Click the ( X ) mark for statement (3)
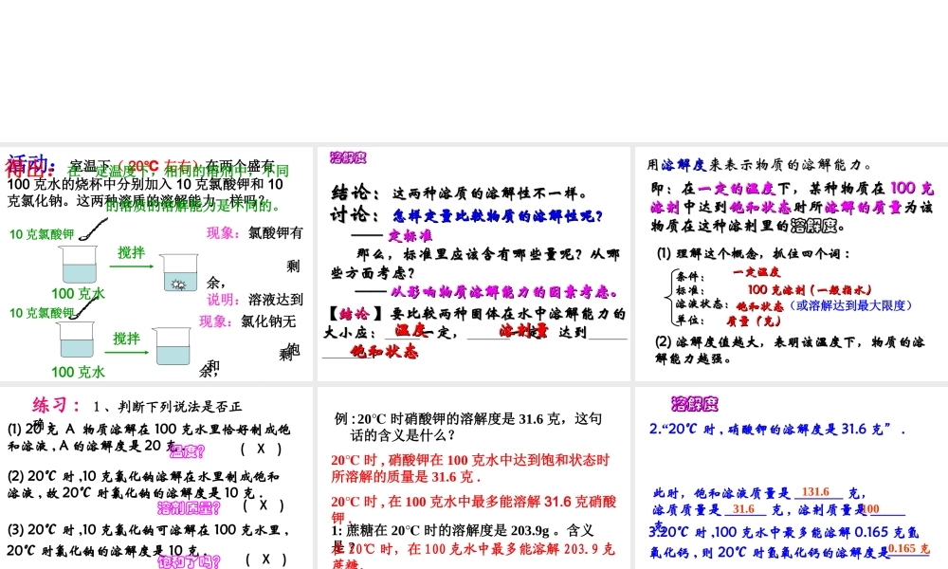The height and width of the screenshot is (569, 948). 266,560
